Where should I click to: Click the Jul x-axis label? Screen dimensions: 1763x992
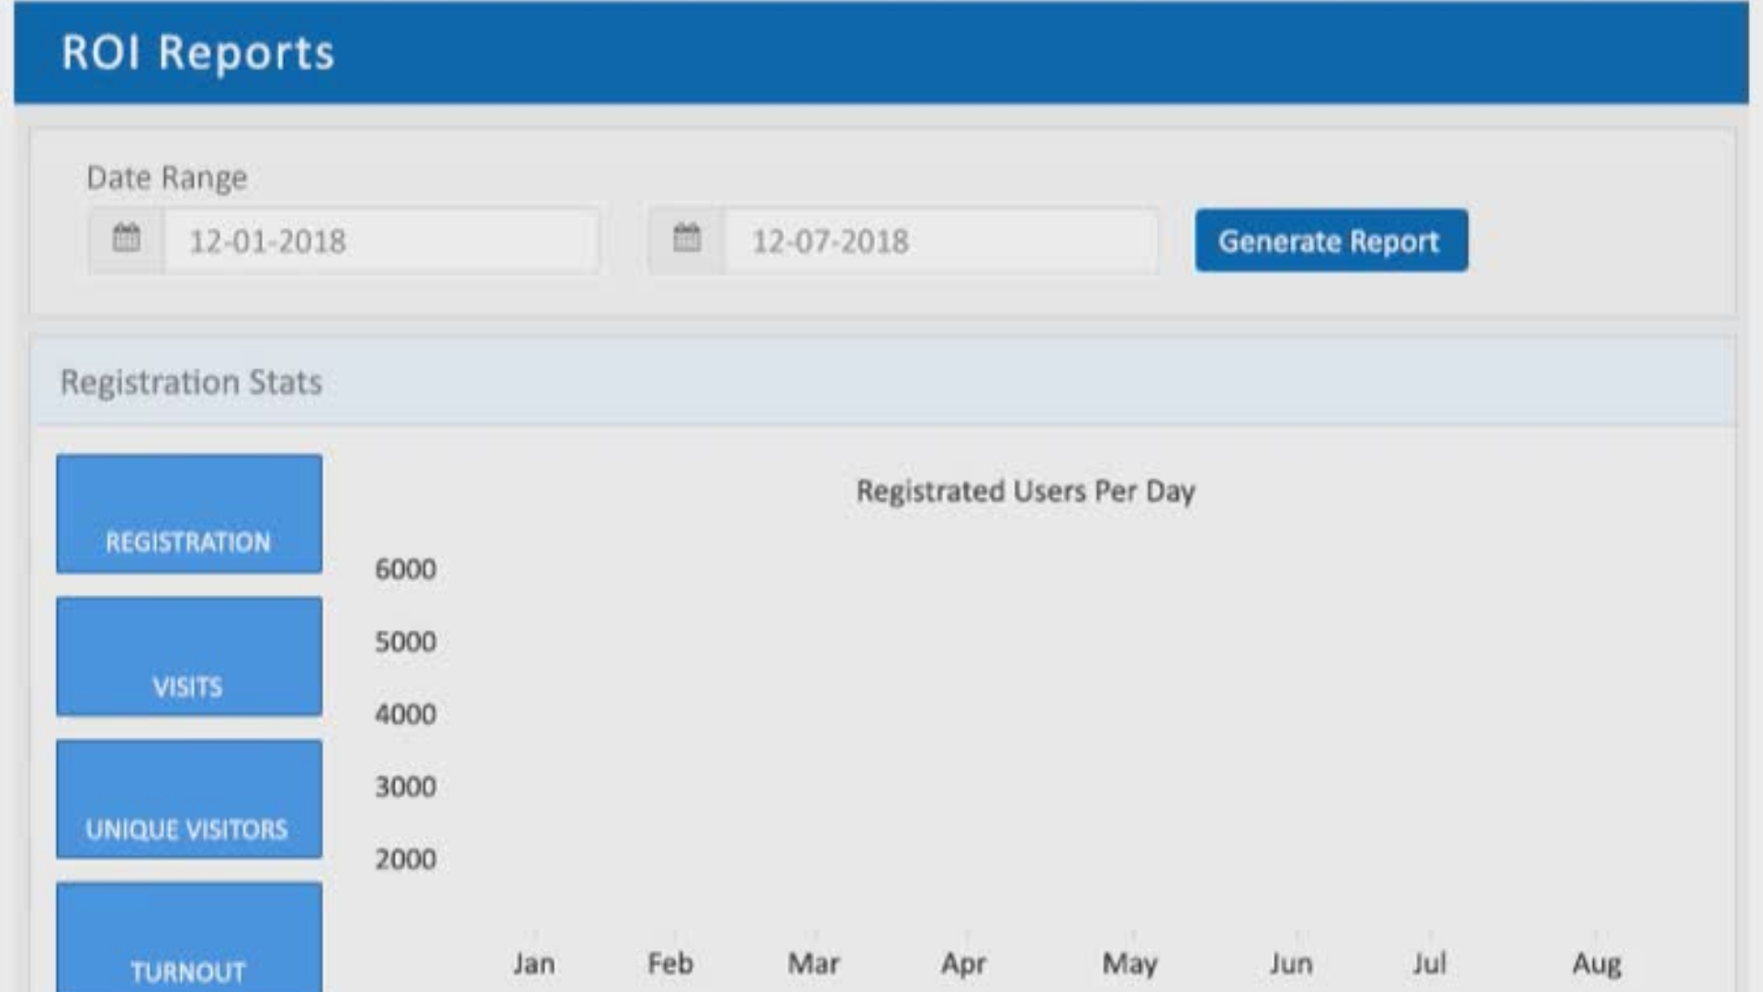point(1430,964)
